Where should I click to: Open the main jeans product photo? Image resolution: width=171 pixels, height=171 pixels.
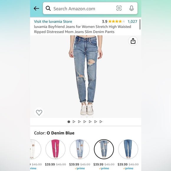[85, 77]
